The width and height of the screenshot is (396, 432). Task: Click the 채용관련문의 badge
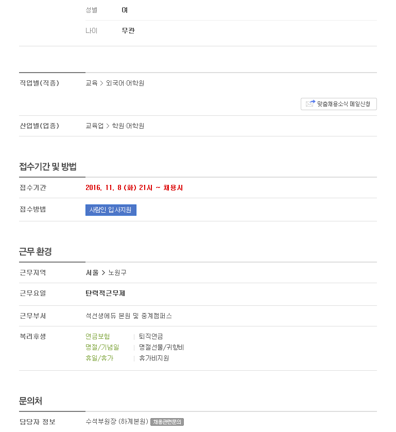point(167,422)
